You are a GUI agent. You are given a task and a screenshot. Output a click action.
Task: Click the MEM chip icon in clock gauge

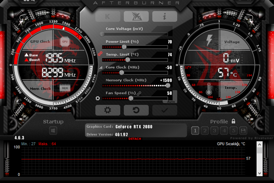click(x=65, y=88)
